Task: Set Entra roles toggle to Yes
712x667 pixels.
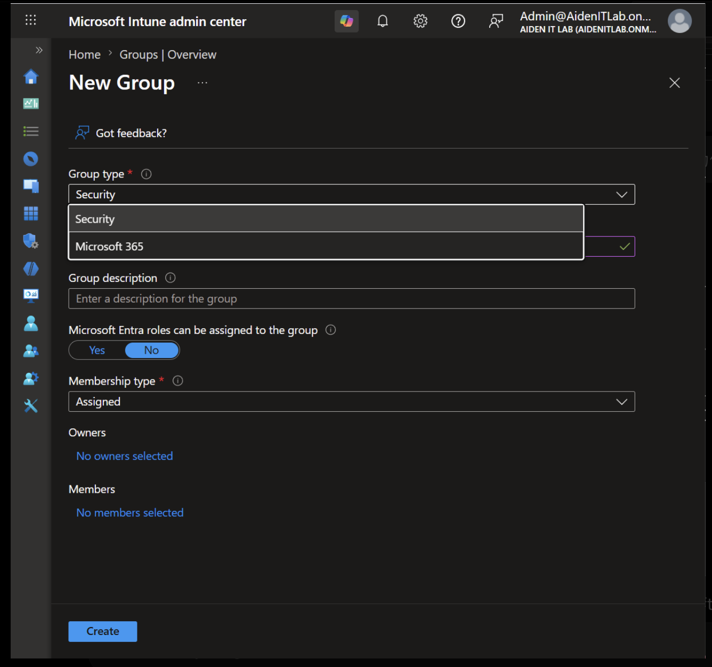Action: (x=97, y=350)
